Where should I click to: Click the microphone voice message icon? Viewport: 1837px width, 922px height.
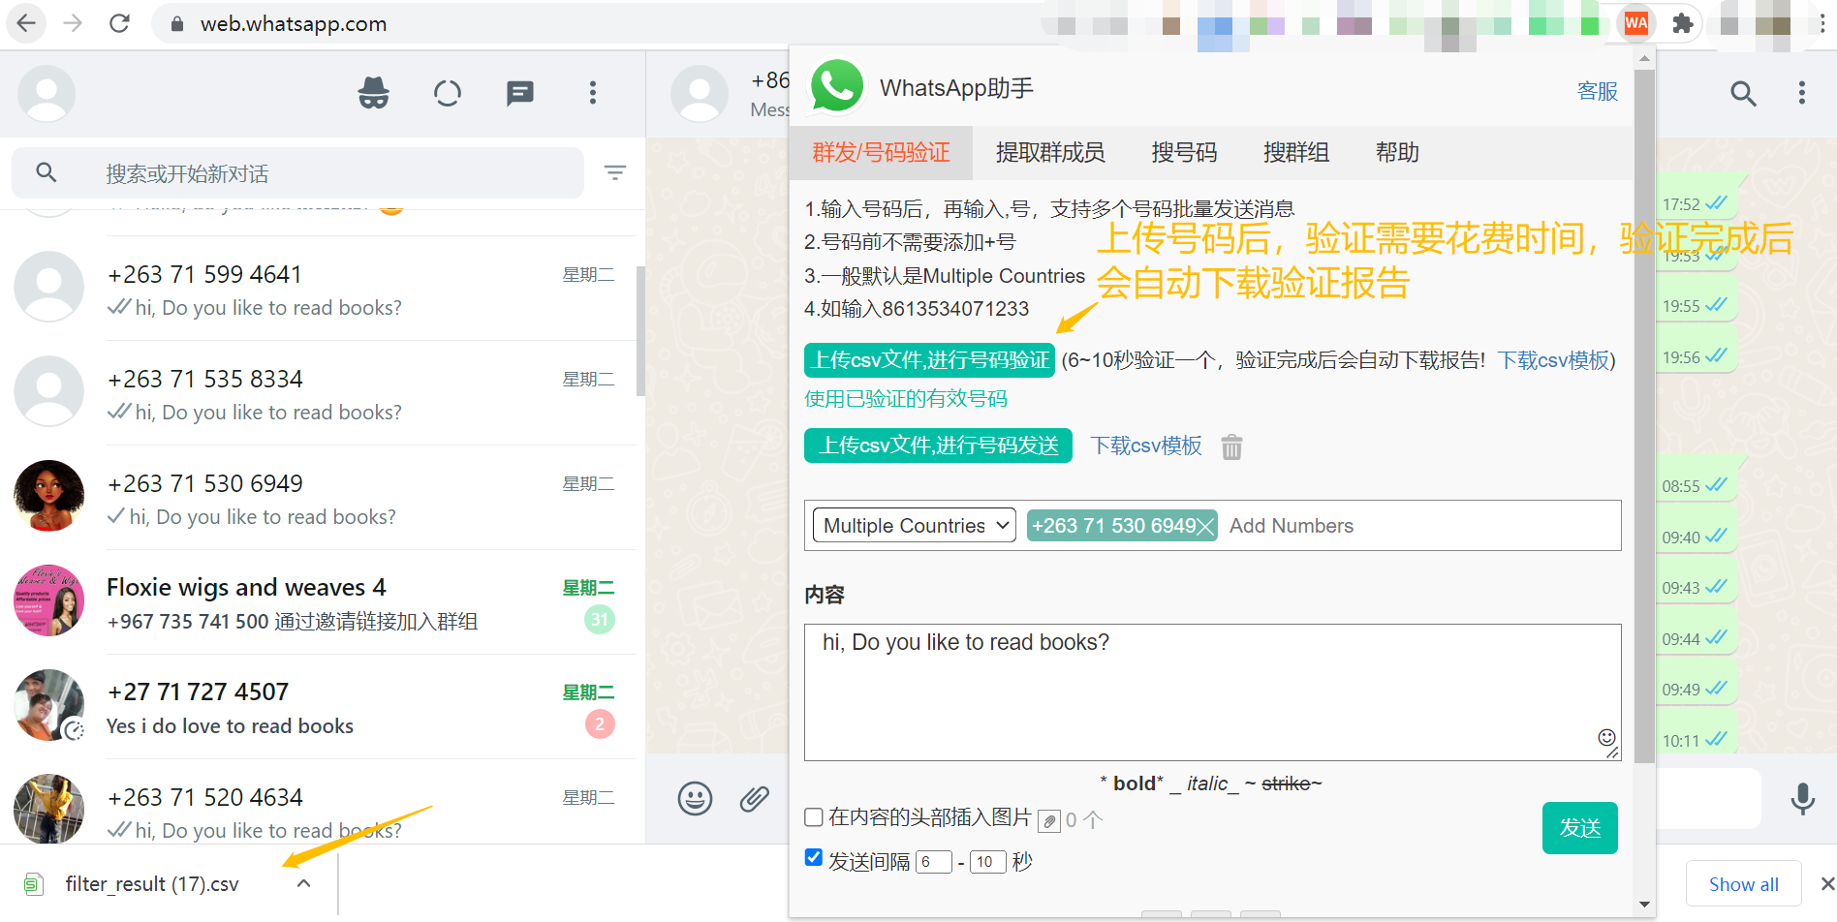(1802, 799)
